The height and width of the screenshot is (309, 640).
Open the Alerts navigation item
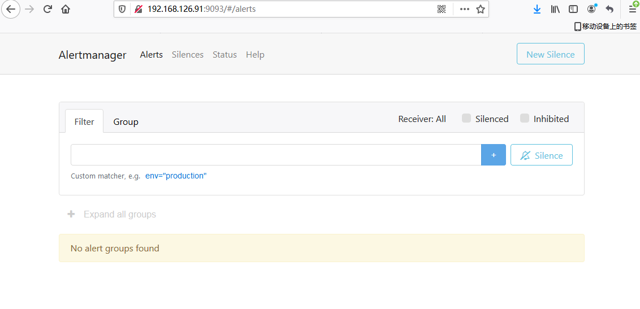pos(152,55)
